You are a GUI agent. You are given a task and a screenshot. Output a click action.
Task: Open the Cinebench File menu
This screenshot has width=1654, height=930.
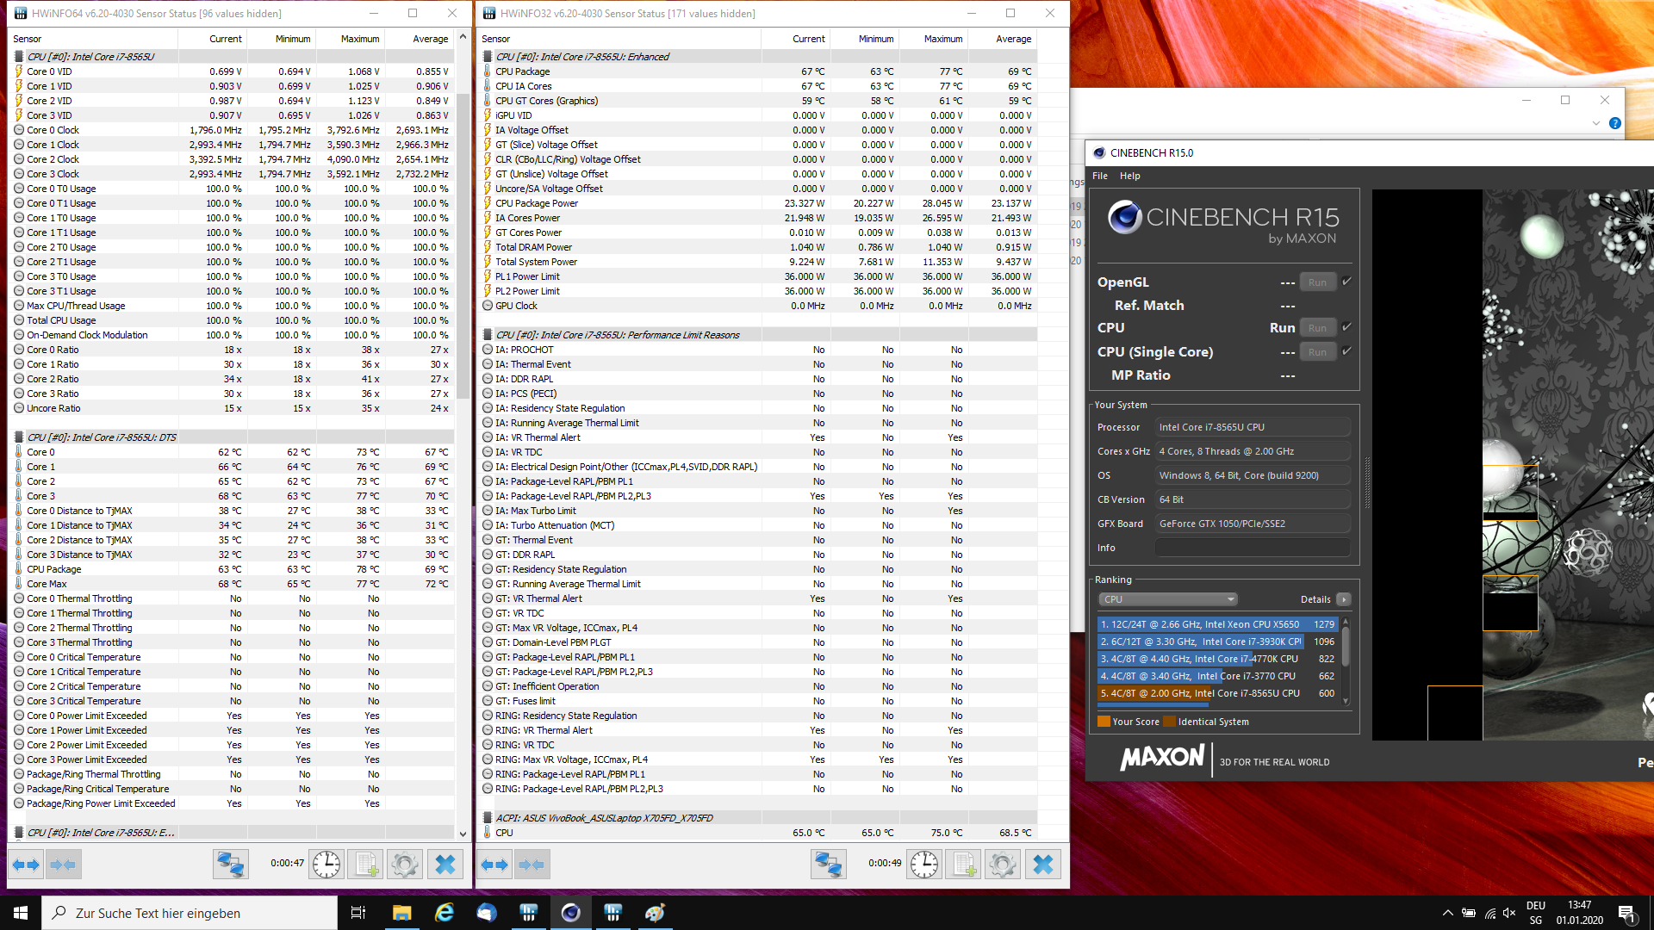coord(1100,176)
